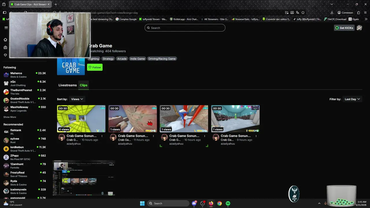
Task: Click the Maherco channel avatar
Action: (x=6, y=75)
